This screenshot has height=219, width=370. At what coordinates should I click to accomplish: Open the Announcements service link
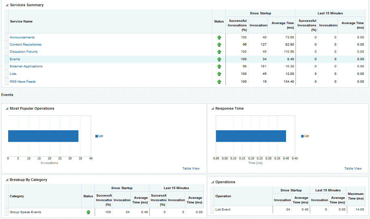(x=22, y=37)
